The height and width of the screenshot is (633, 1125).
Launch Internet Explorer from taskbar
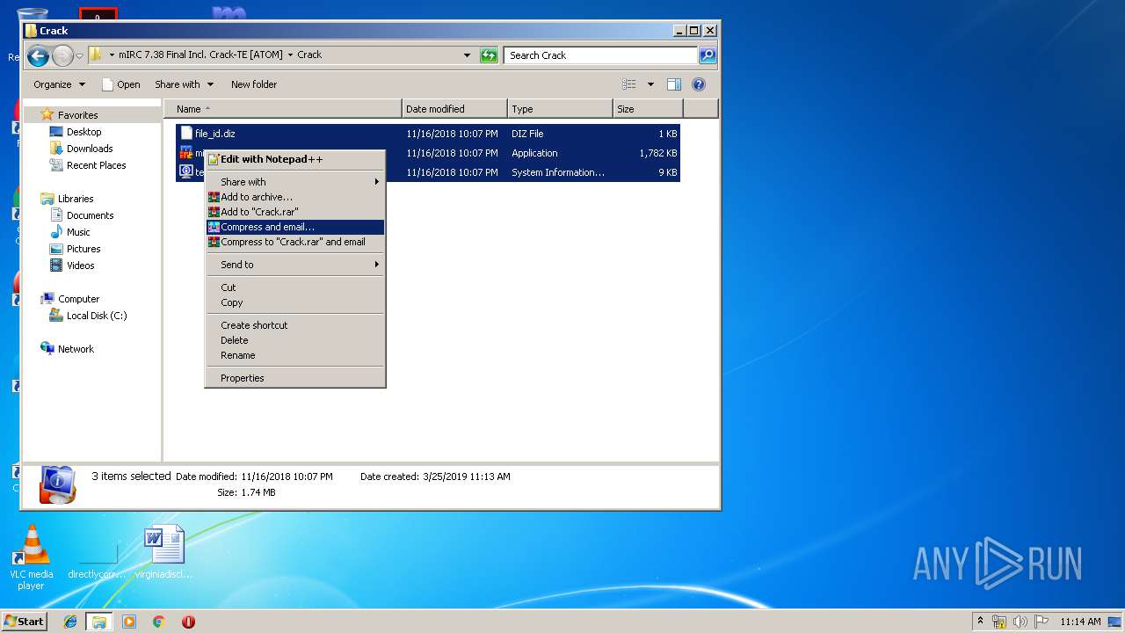(70, 622)
